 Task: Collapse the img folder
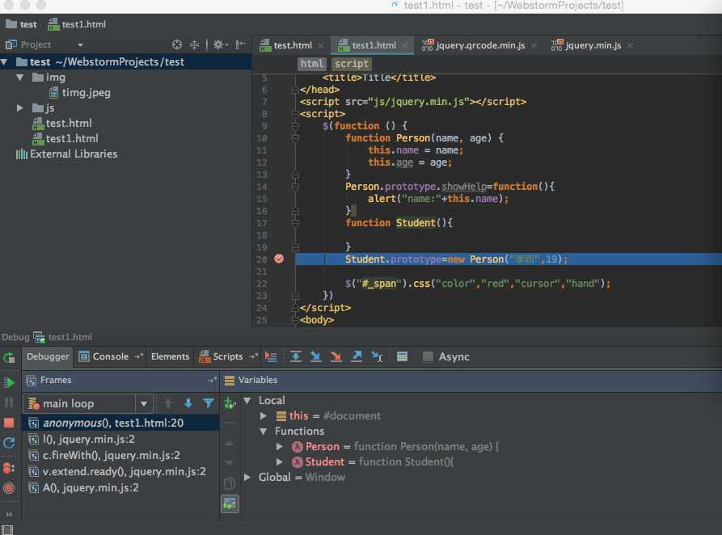click(19, 78)
